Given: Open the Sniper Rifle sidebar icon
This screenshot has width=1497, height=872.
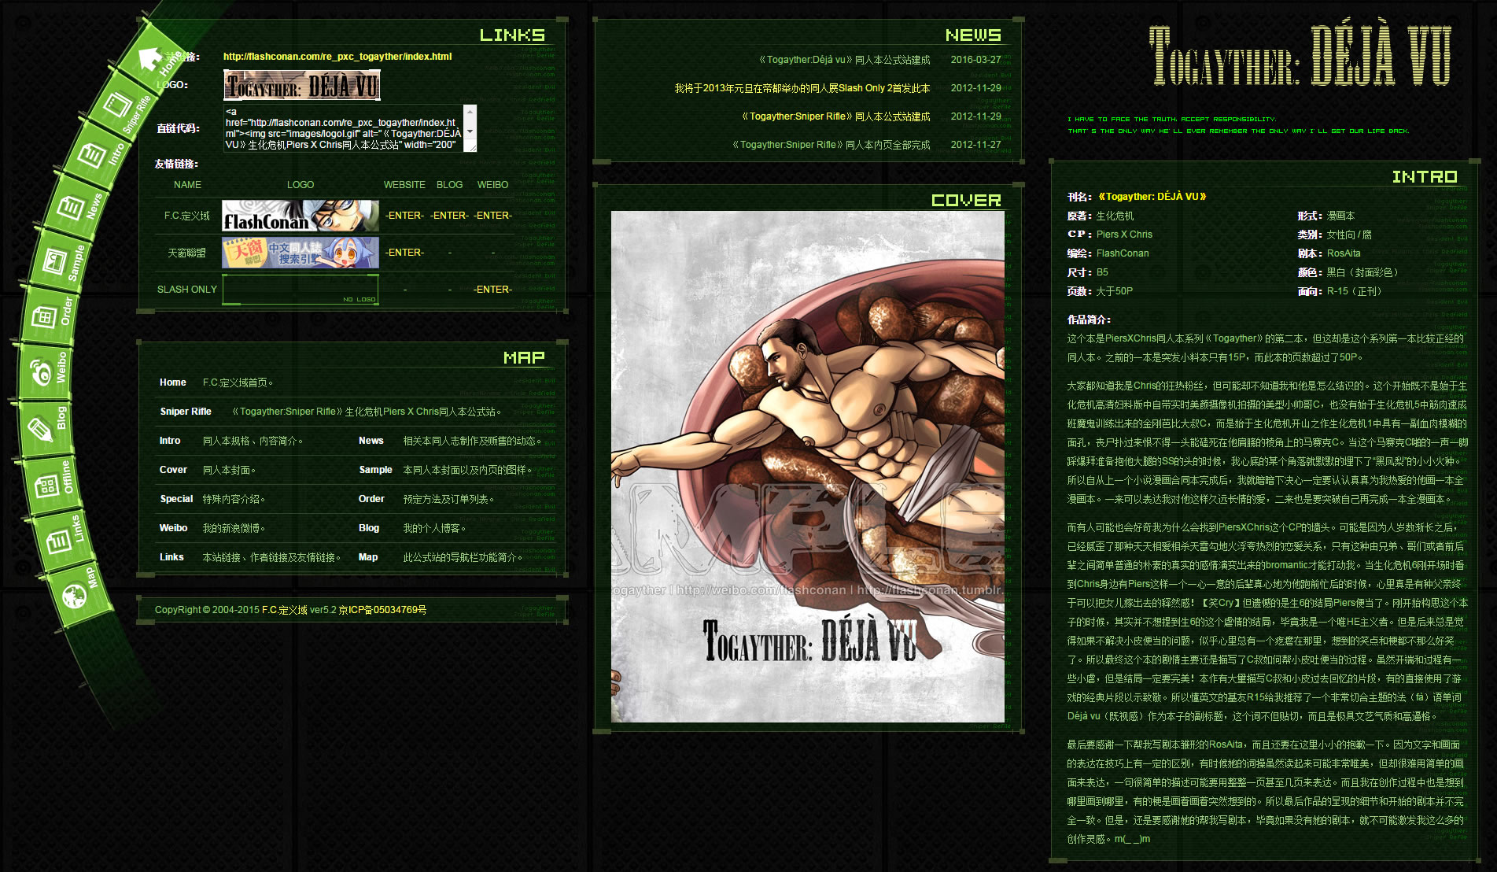Looking at the screenshot, I should pos(118,105).
